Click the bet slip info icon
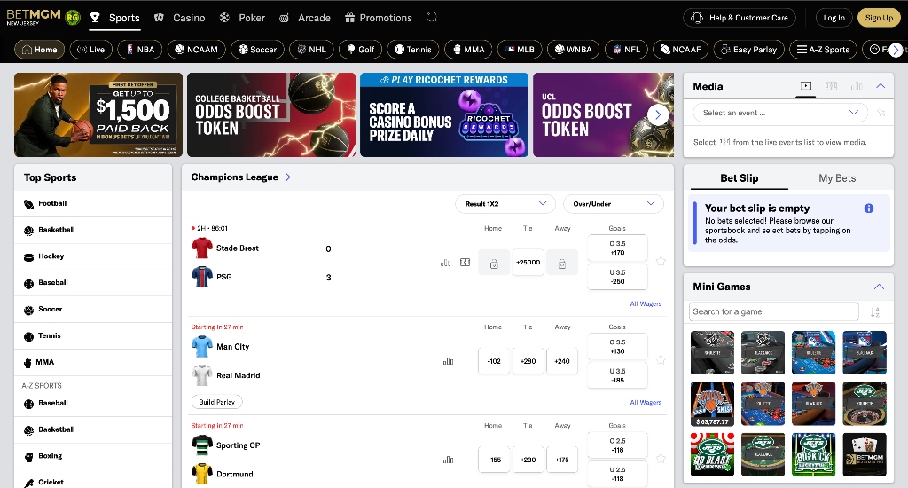 (869, 209)
